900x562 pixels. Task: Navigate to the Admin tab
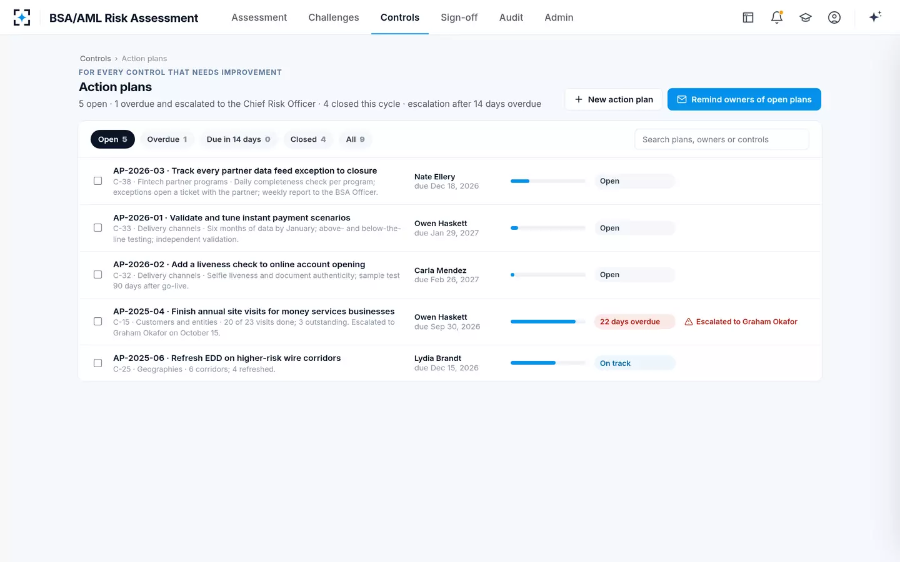point(559,17)
